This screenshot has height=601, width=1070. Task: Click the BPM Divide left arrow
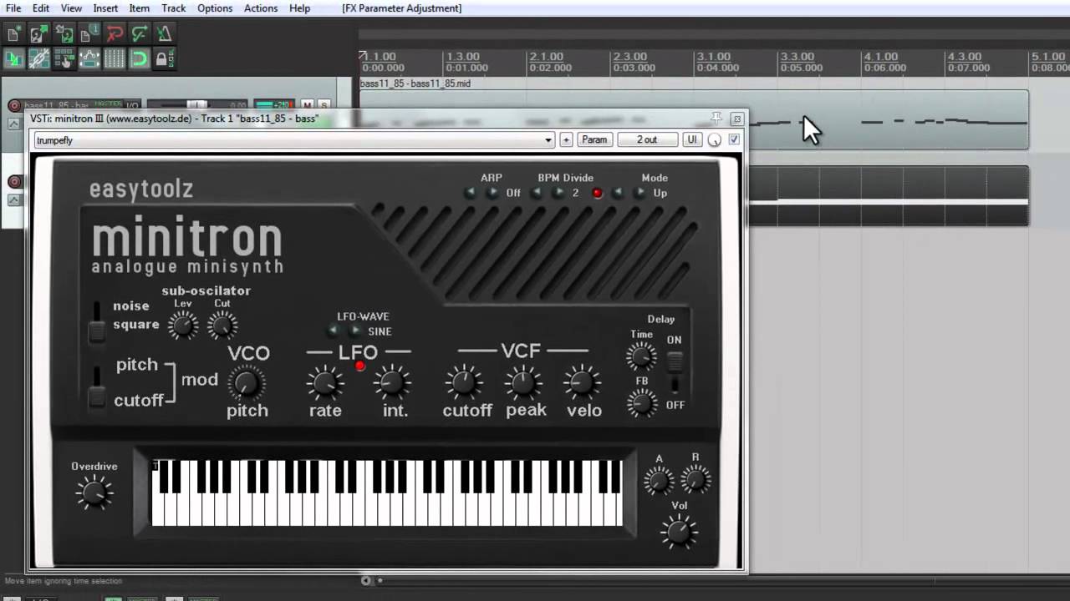pos(537,193)
